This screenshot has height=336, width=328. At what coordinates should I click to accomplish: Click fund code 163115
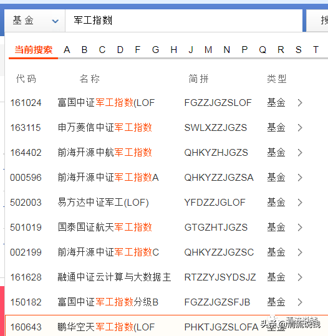tap(26, 128)
